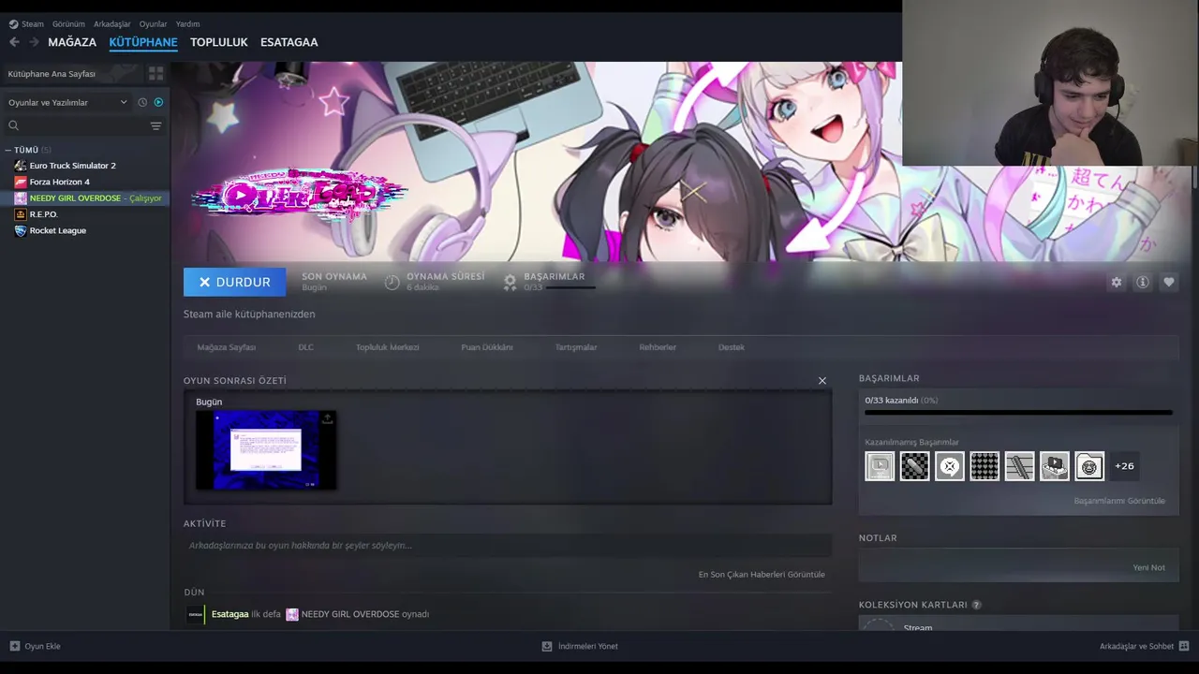Open Puan Dükkânı link
This screenshot has height=674, width=1199.
click(487, 347)
